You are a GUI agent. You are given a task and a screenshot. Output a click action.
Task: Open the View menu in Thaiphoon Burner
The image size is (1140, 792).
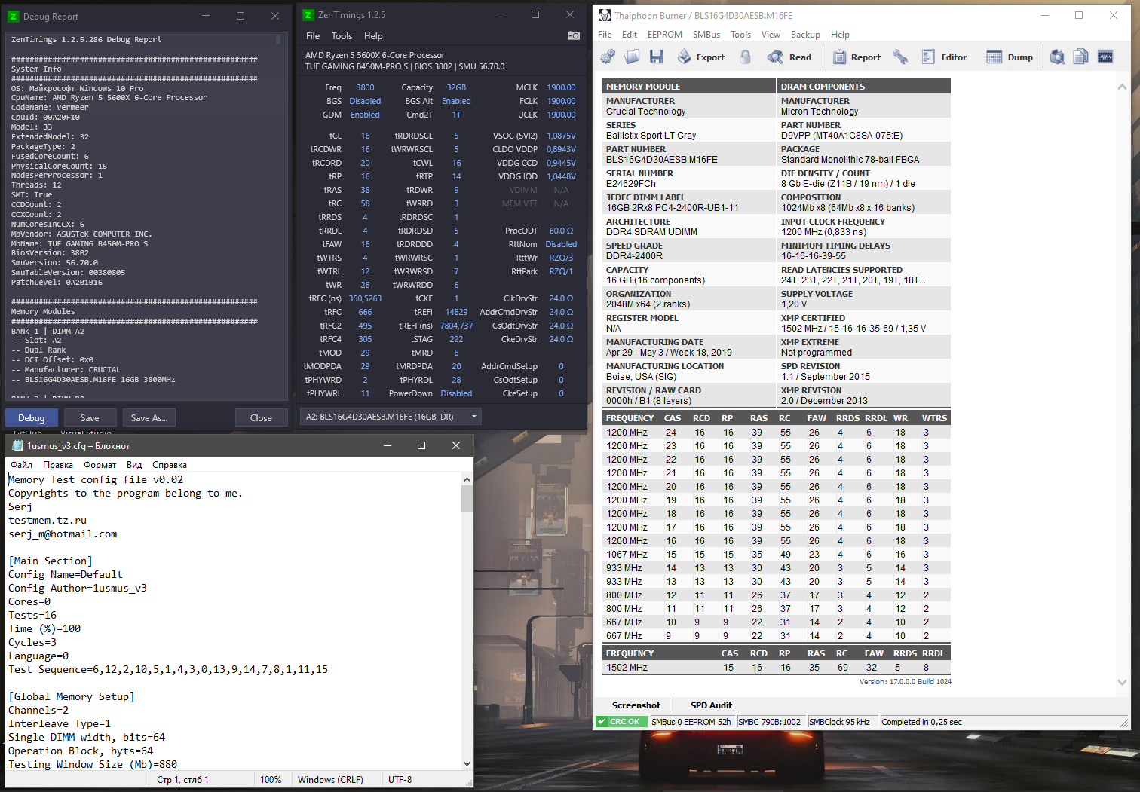tap(771, 35)
